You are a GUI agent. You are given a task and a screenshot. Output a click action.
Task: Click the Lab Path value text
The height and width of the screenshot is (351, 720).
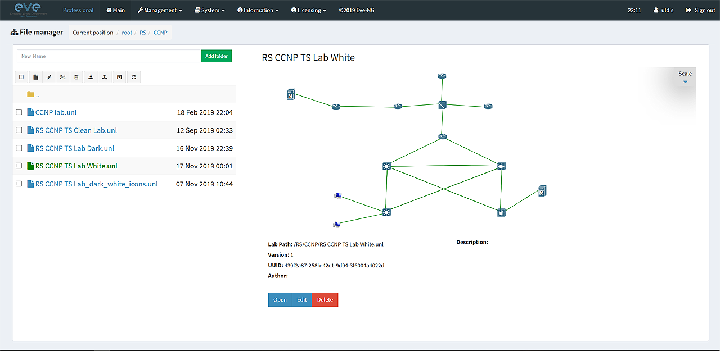tap(339, 244)
